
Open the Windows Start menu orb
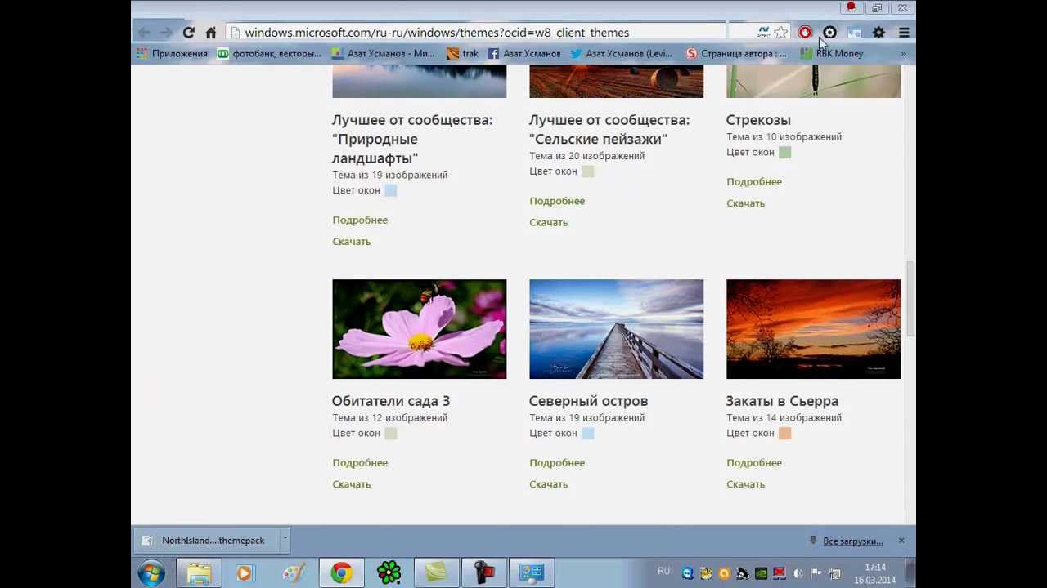tap(151, 573)
